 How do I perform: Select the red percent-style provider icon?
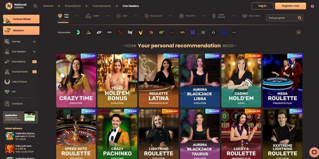pos(120,33)
